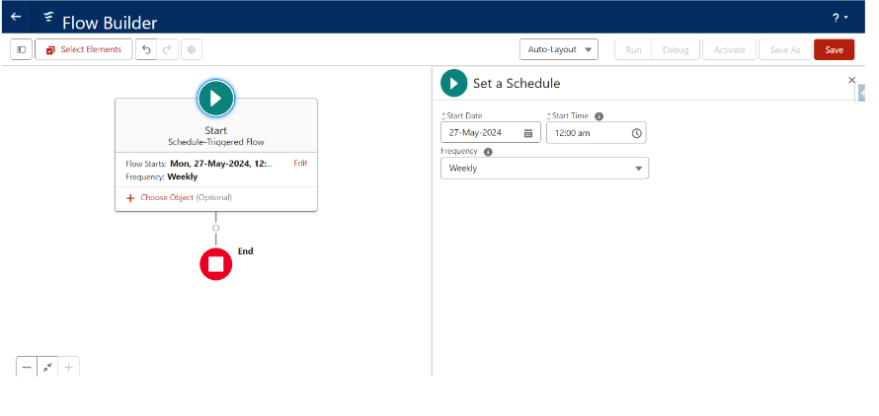879x416 pixels.
Task: Toggle the toolbox sidebar panel icon
Action: click(x=22, y=49)
